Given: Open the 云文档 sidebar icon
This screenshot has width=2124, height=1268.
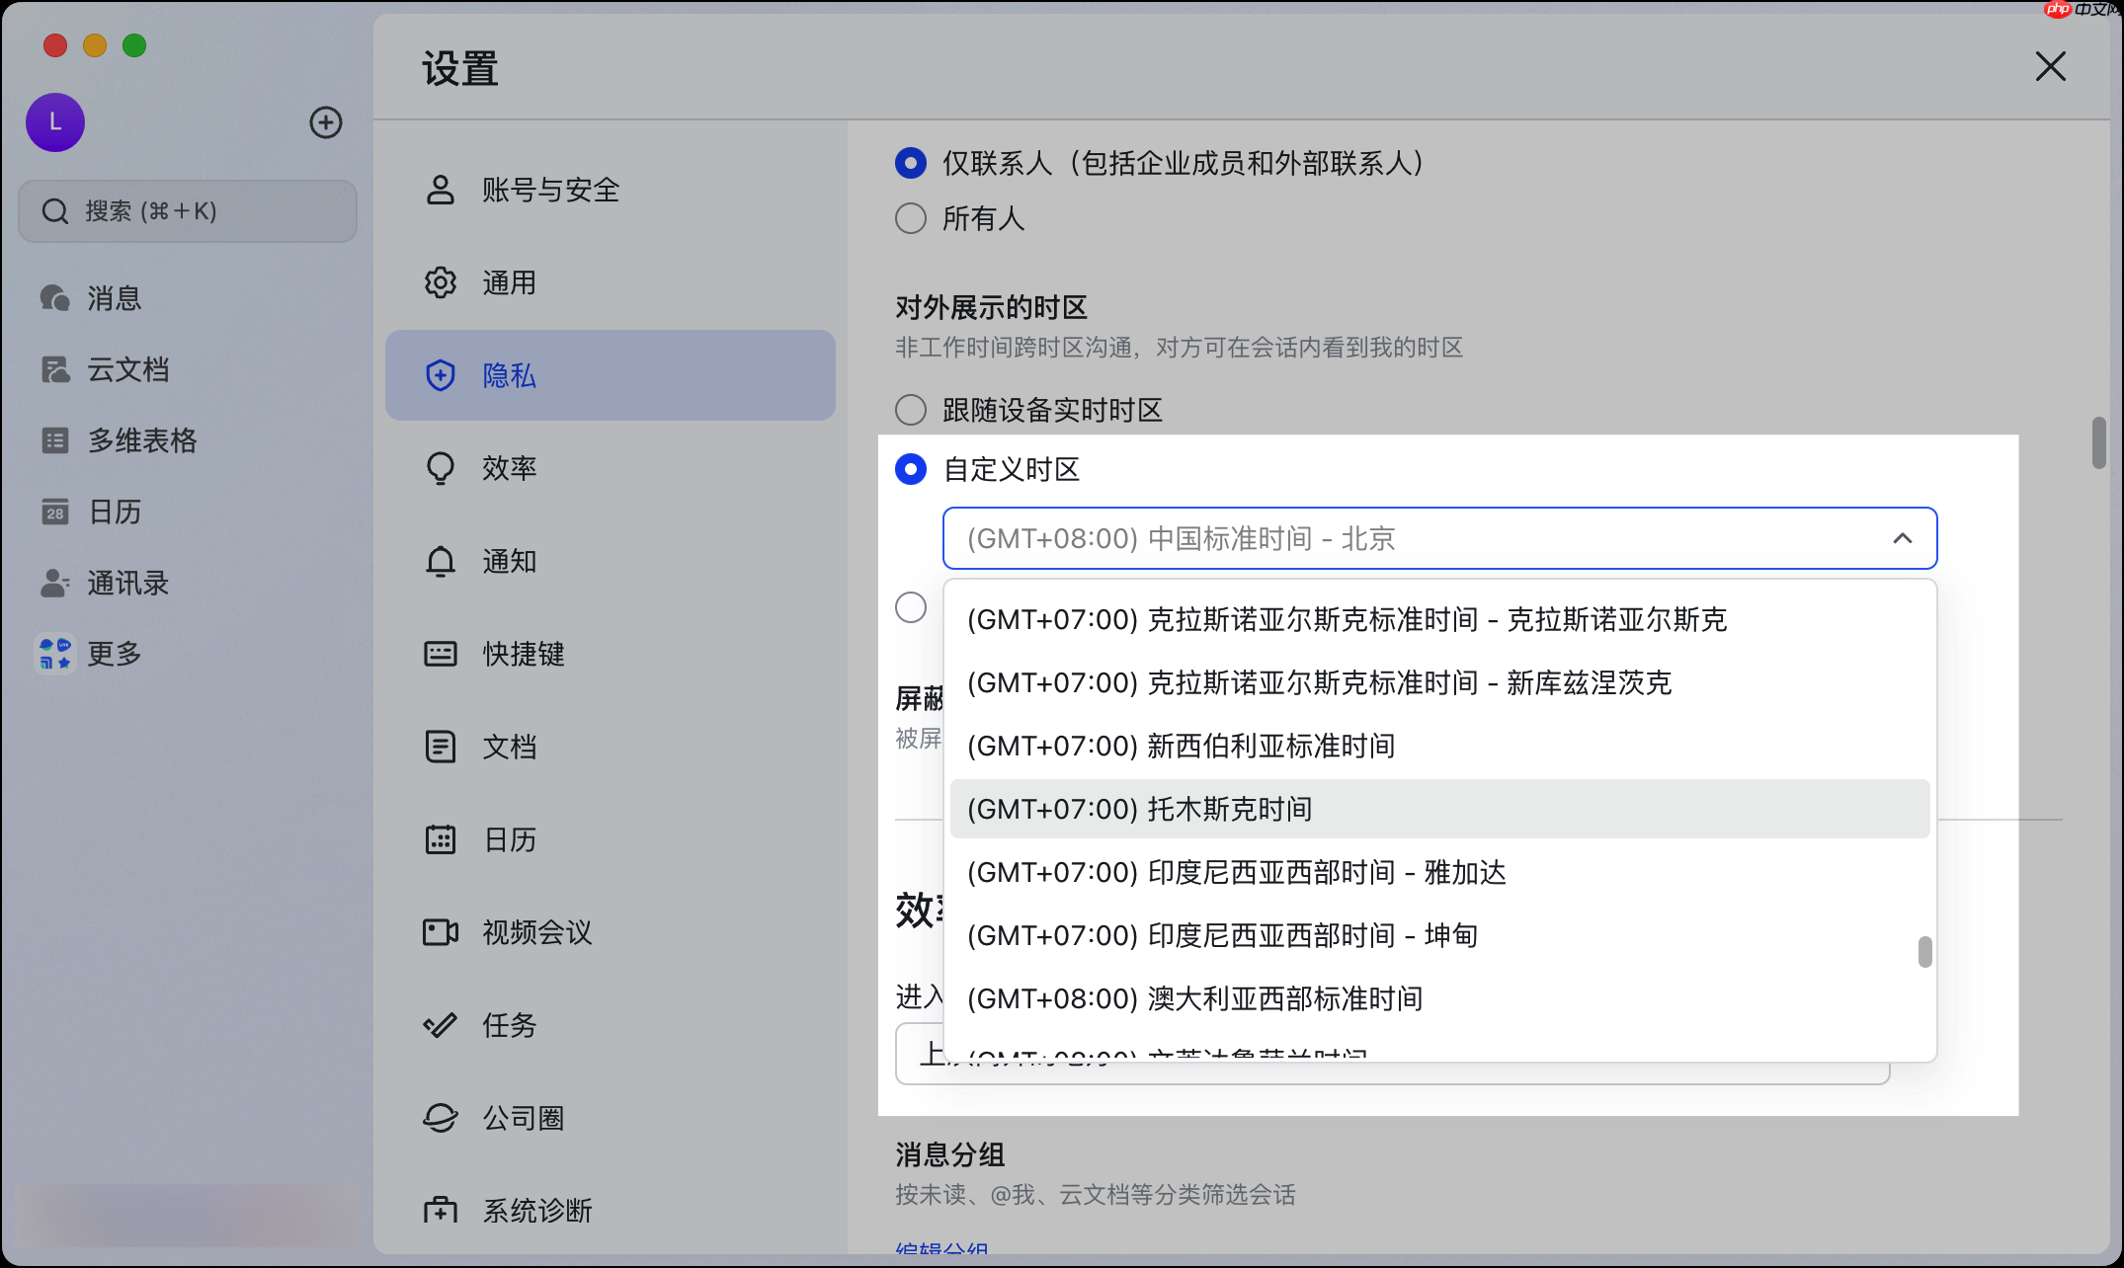Looking at the screenshot, I should click(55, 369).
